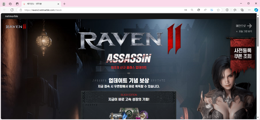Viewport: 260px width, 120px height.
Task: Open the collections icon
Action: (242, 10)
